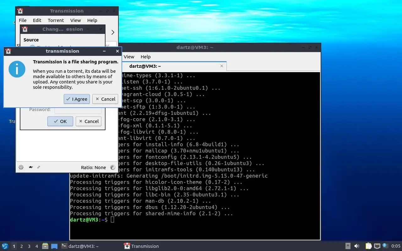
Task: Click the show desktop icon in the panel
Action: tap(54, 246)
